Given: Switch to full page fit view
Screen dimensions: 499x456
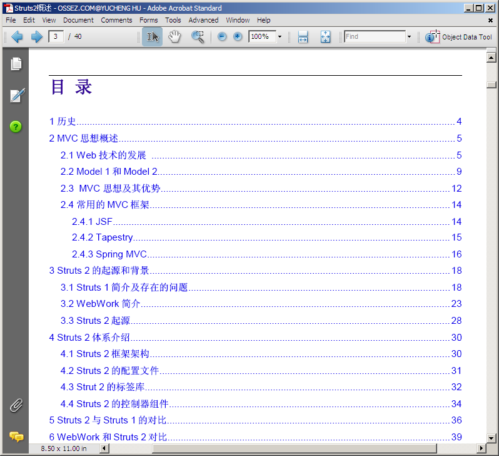Looking at the screenshot, I should pyautogui.click(x=325, y=37).
